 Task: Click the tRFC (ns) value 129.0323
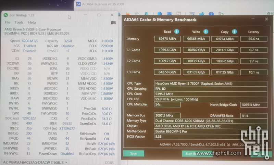pos(29,118)
